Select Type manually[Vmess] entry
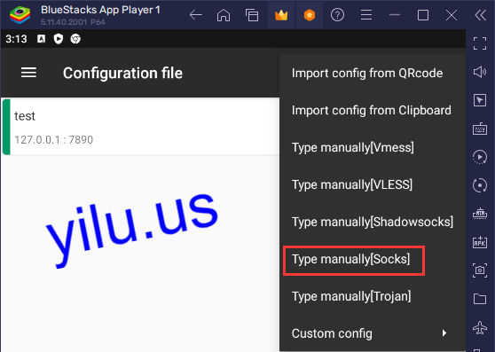 [353, 147]
